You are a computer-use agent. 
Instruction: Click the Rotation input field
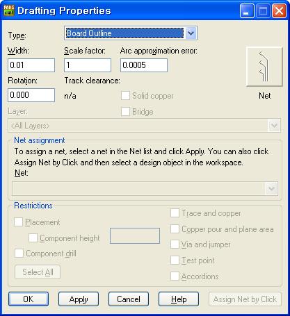click(x=31, y=95)
